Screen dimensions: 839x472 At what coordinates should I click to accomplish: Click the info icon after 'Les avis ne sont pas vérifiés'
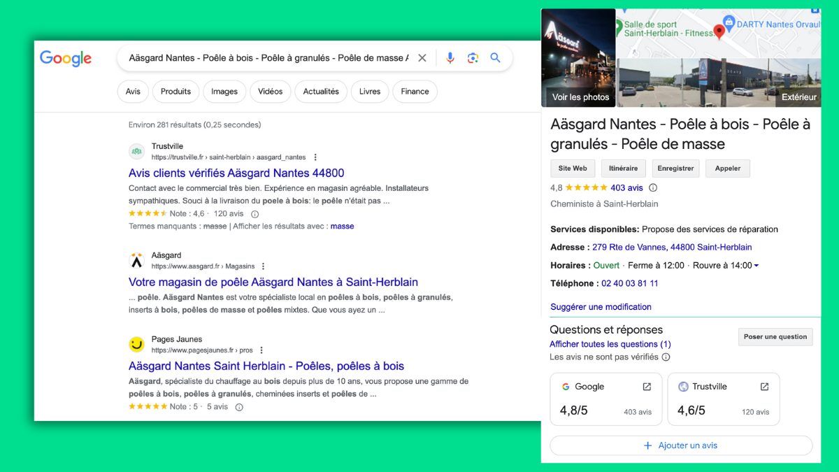[666, 357]
